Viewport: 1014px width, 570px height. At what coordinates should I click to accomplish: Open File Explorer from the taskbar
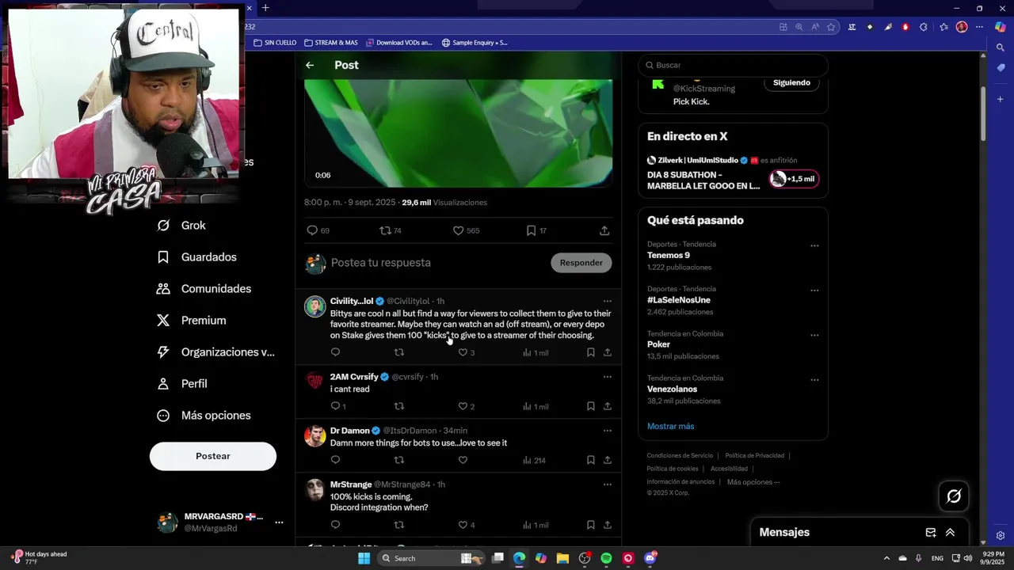[x=562, y=558]
